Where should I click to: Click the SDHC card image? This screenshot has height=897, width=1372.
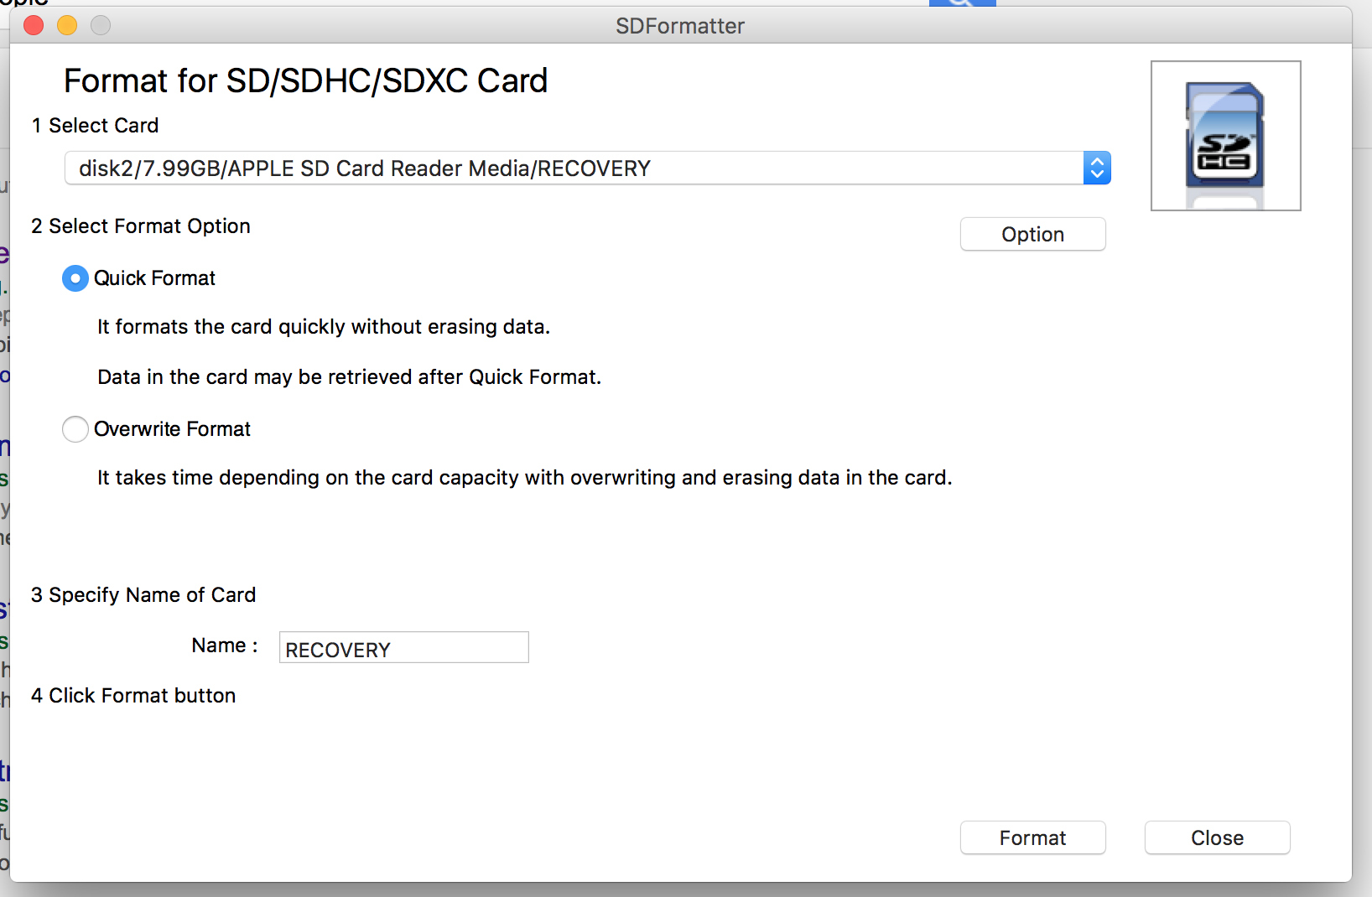pos(1225,136)
